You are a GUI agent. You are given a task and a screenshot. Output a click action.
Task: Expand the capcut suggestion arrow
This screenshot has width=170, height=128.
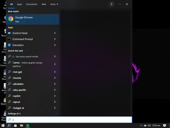[55, 102]
